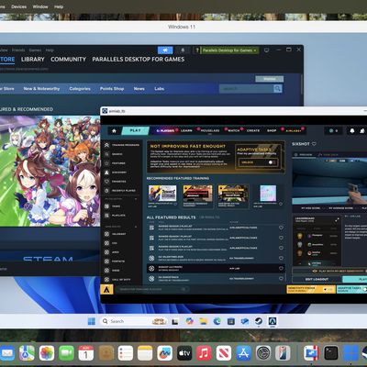Open Playlists in the Aimlab sidebar

click(x=115, y=216)
